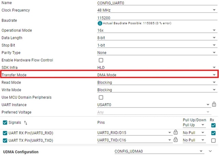Open the Transfer Mode dropdown
Viewport: 219px width, 156px height.
point(157,75)
